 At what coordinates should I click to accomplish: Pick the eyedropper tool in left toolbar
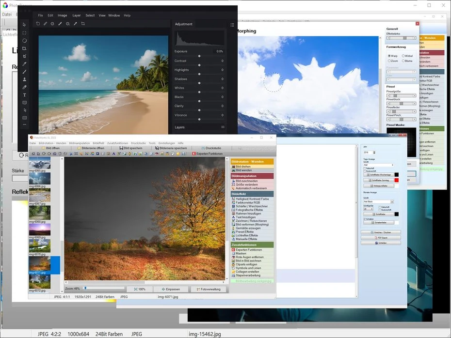click(x=24, y=64)
